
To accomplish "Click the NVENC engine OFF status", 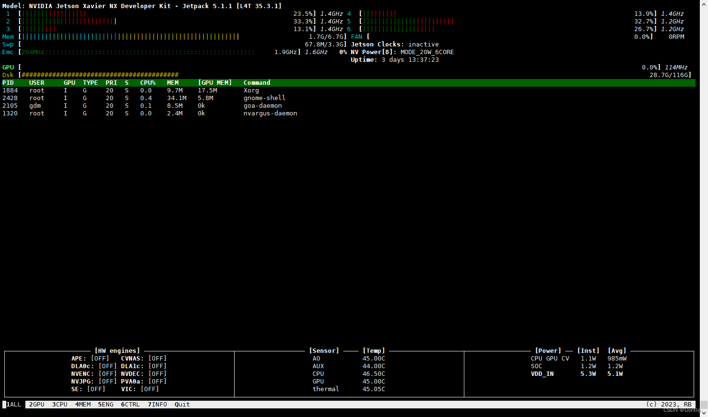I will (x=108, y=374).
